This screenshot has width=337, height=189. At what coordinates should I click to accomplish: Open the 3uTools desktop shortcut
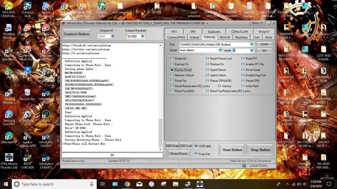(27, 73)
